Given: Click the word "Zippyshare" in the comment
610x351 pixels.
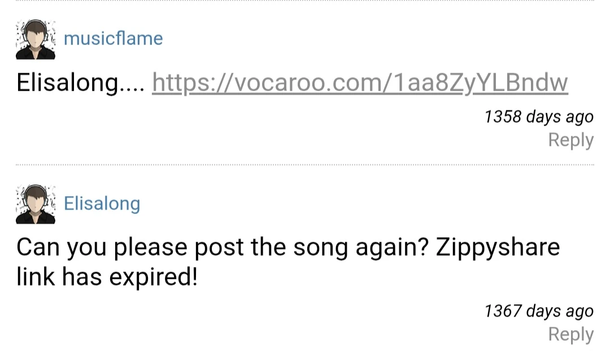Looking at the screenshot, I should click(498, 248).
